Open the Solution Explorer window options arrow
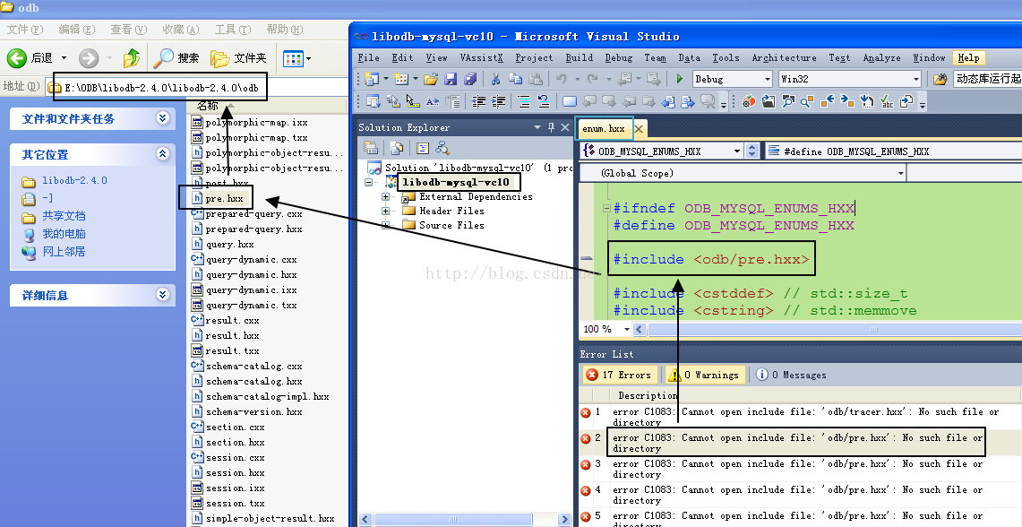This screenshot has height=527, width=1022. [537, 127]
